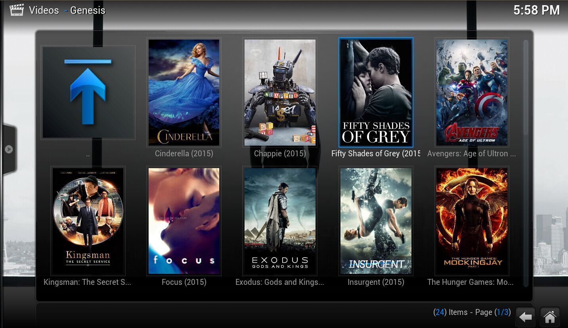Click the Cinderella (2015) title label
Viewport: 568px width, 328px height.
(184, 154)
